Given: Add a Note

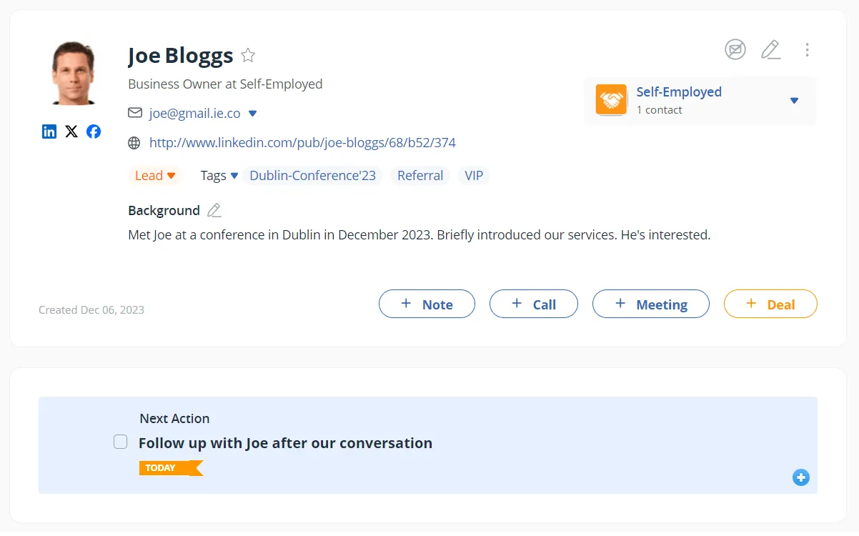Looking at the screenshot, I should pyautogui.click(x=427, y=304).
